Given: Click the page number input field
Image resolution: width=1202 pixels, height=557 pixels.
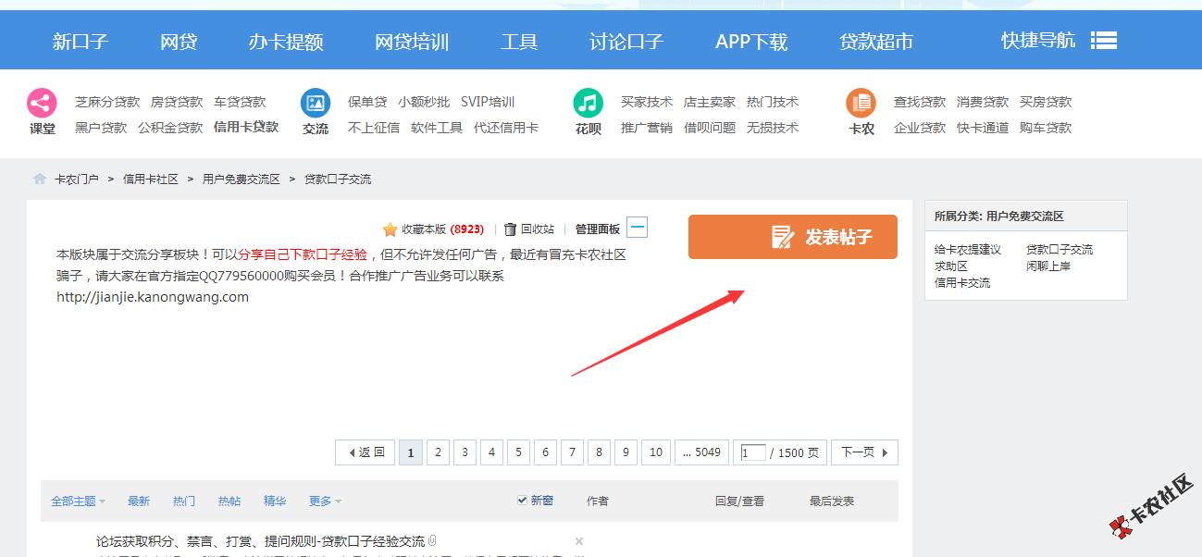Looking at the screenshot, I should (753, 452).
